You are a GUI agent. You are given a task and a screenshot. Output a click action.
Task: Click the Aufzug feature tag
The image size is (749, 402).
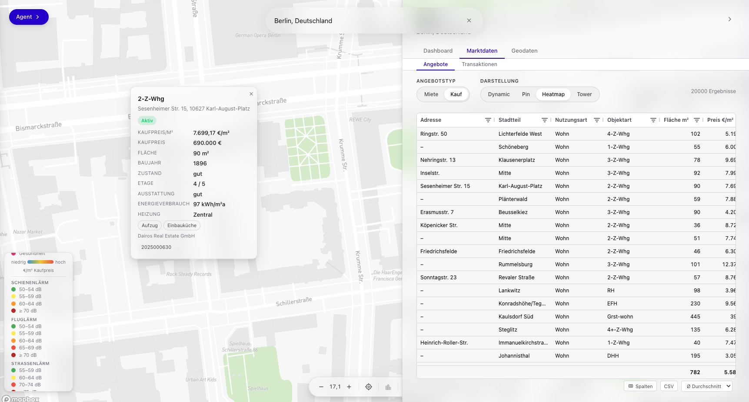[150, 225]
